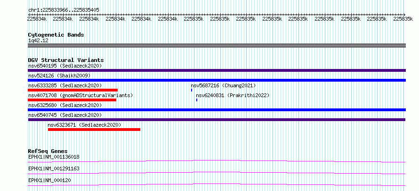The image size is (419, 191).
Task: Open variant nsv6333285 (Sedlazeck2020) label
Action: point(65,85)
